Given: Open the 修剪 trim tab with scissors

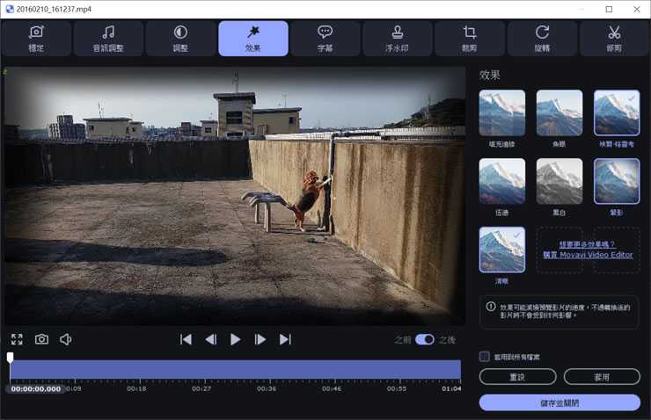Looking at the screenshot, I should [614, 39].
